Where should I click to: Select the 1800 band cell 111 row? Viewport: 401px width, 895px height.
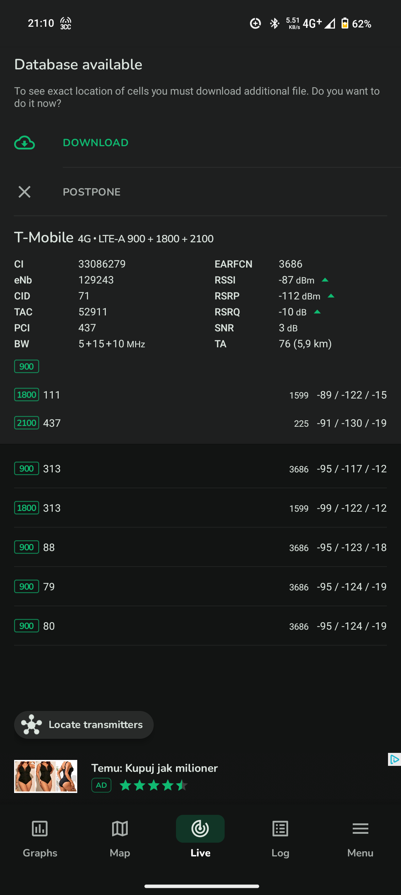click(200, 395)
